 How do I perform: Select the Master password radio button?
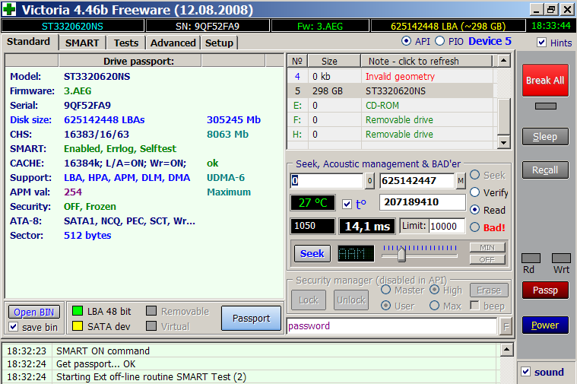click(385, 290)
